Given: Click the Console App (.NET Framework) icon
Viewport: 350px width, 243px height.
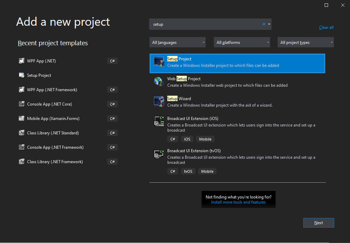Looking at the screenshot, I should click(22, 147).
